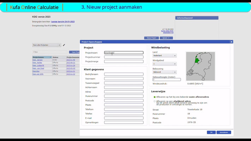This screenshot has height=141, width=251.
Task: Click OK to confirm project
Action: click(211, 133)
